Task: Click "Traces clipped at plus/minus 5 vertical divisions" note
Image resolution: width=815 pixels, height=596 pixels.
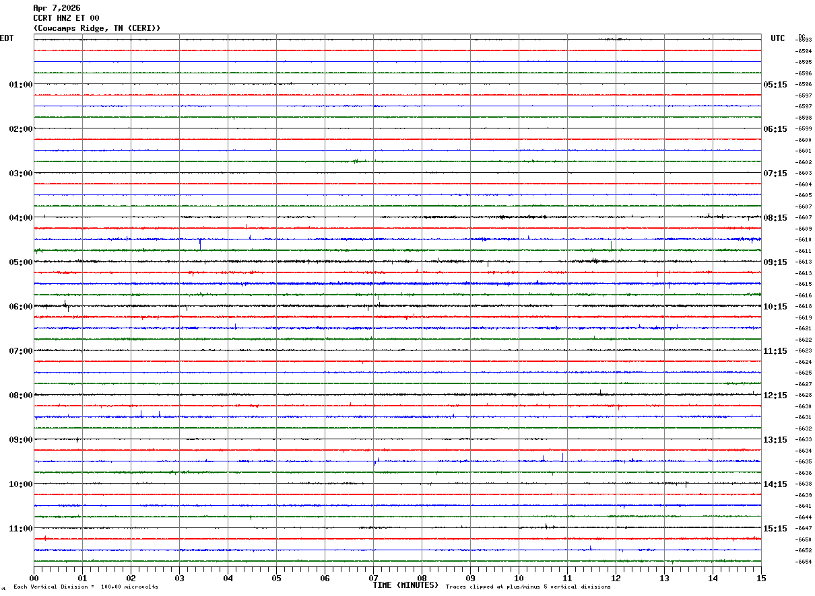Action: tap(528, 587)
